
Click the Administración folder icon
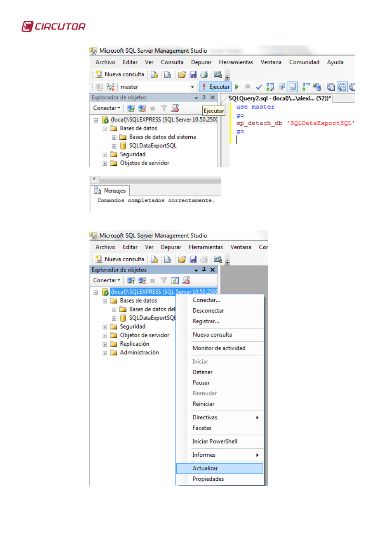click(x=114, y=353)
